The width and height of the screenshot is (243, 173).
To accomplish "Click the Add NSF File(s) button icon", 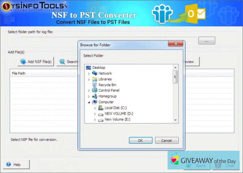I will coord(23,62).
